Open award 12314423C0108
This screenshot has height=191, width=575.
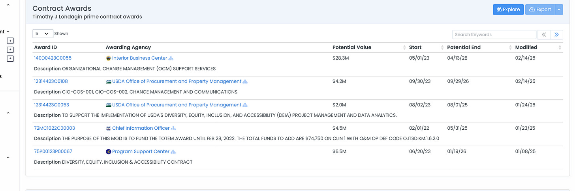51,81
